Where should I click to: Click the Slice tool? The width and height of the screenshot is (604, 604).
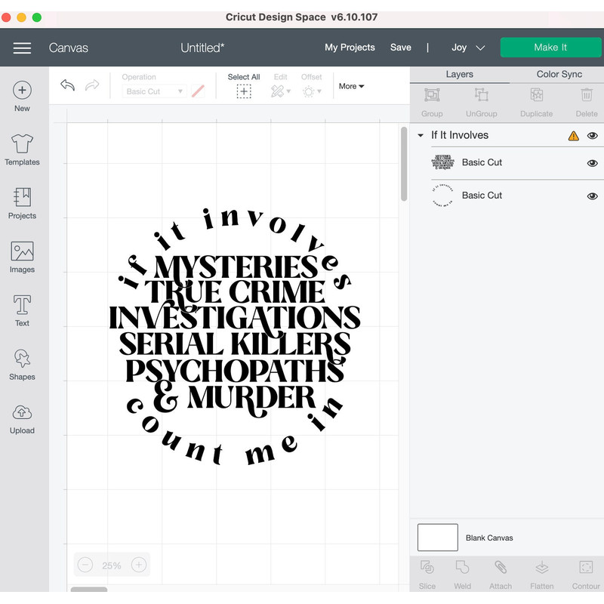(427, 574)
